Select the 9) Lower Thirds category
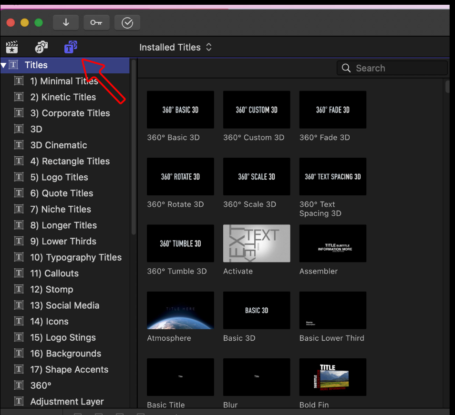The image size is (455, 415). [65, 242]
